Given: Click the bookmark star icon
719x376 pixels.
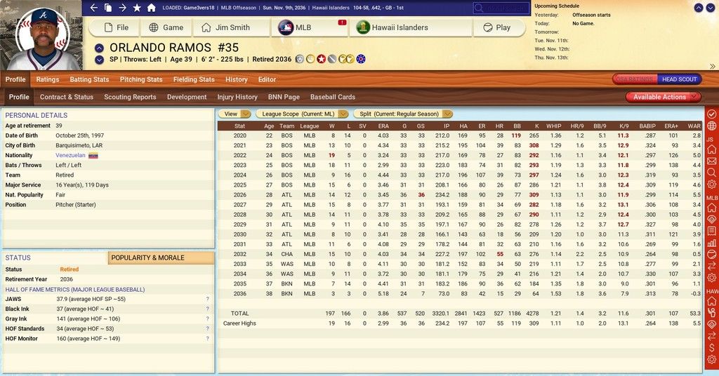Looking at the screenshot, I should [136, 8].
